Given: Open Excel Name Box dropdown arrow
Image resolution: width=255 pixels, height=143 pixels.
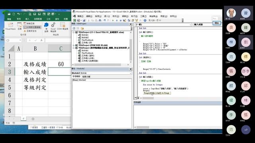Looking at the screenshot, I should tap(20, 40).
